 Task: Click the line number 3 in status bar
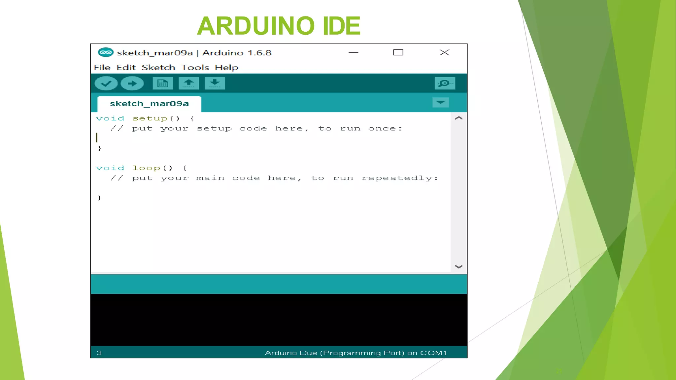pos(99,353)
